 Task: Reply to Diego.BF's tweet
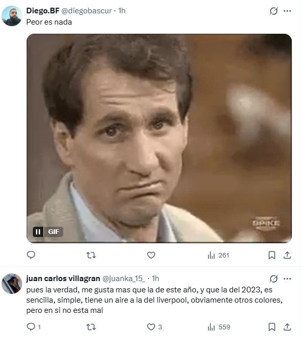[x=31, y=255]
